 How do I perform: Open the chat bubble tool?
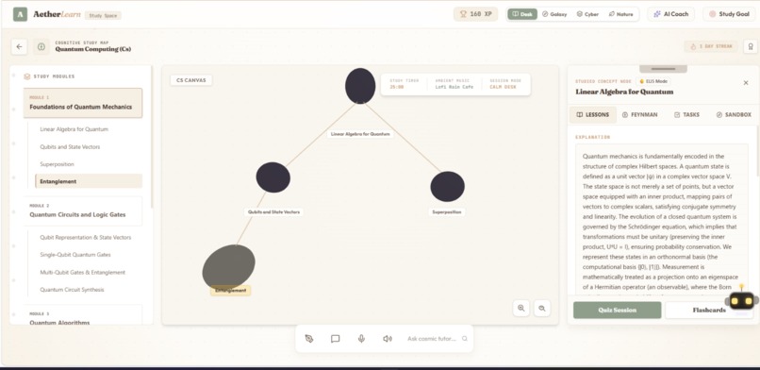(x=335, y=339)
